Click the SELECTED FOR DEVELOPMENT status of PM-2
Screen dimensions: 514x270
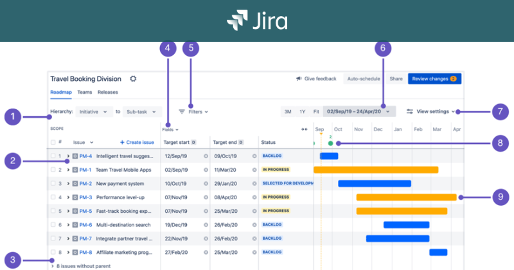(287, 183)
